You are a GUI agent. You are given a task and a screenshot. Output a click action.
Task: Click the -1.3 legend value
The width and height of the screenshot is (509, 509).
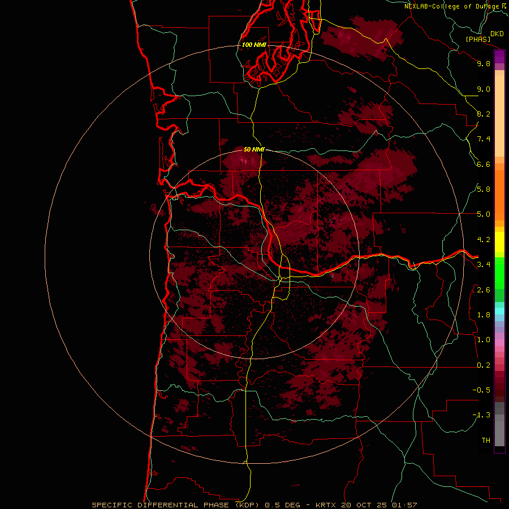point(481,415)
